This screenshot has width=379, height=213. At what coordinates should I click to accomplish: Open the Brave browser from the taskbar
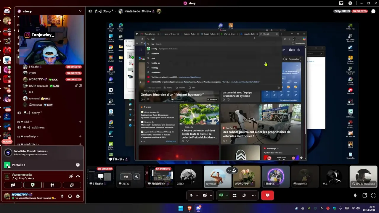click(x=189, y=208)
